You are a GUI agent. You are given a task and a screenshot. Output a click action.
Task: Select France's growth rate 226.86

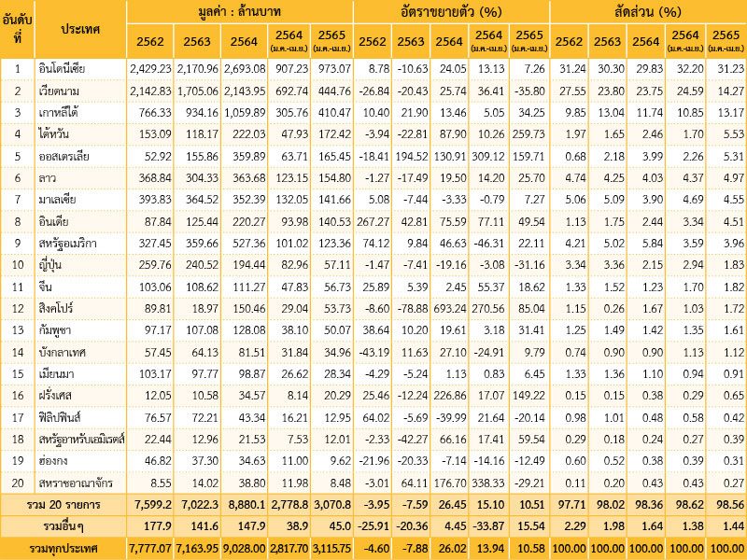450,396
